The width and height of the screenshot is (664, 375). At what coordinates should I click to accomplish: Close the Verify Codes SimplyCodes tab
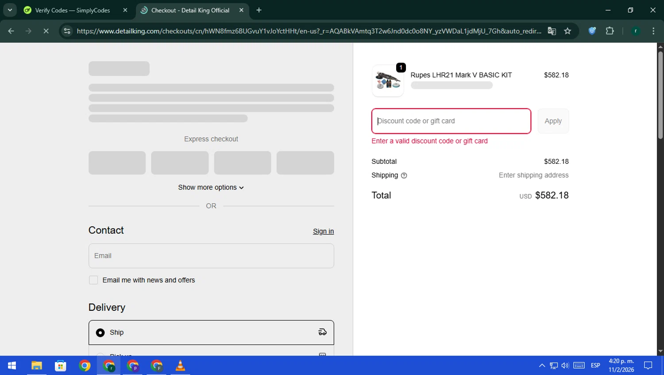coord(125,10)
